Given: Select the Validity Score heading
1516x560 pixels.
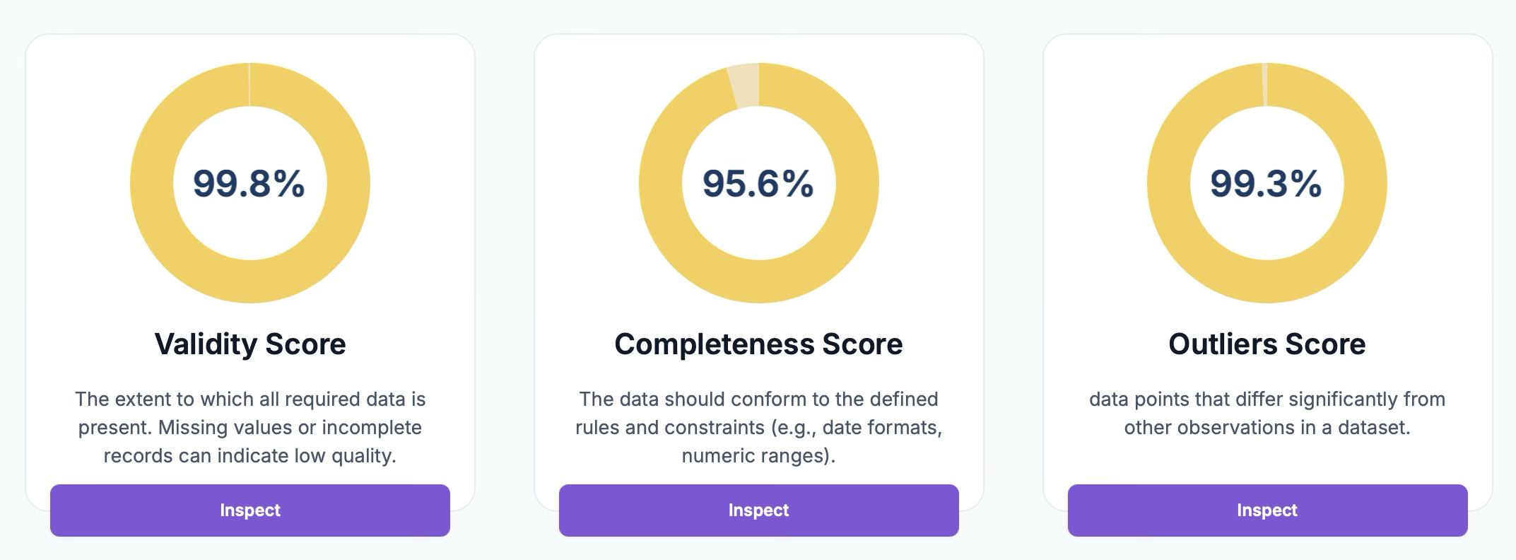Looking at the screenshot, I should [x=249, y=344].
